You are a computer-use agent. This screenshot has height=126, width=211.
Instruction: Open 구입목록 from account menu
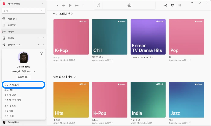[x=9, y=111]
